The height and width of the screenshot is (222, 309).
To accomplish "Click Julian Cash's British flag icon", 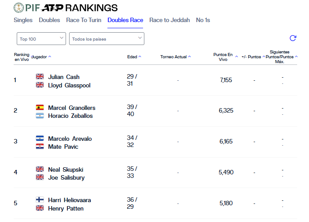I will coord(40,76).
